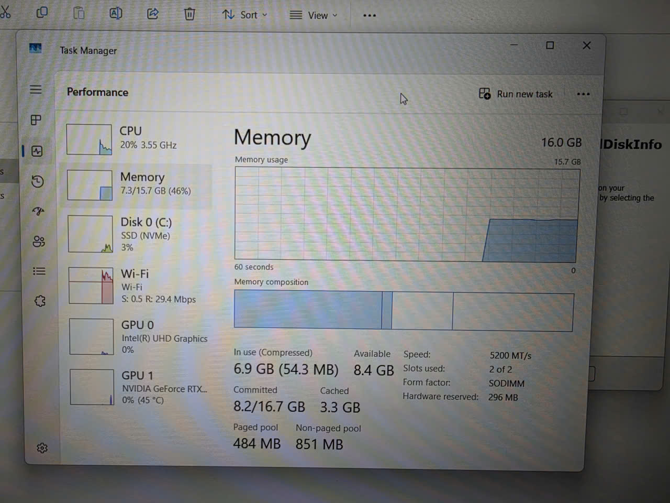Click the Memory composition bar
Viewport: 670px width, 503px height.
404,311
